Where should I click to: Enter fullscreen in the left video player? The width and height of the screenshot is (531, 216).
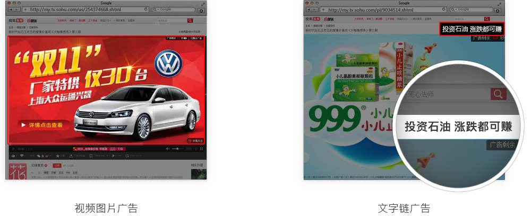(x=201, y=149)
